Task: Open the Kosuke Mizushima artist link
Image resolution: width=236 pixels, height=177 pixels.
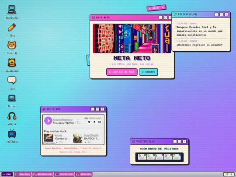Action: (62, 119)
